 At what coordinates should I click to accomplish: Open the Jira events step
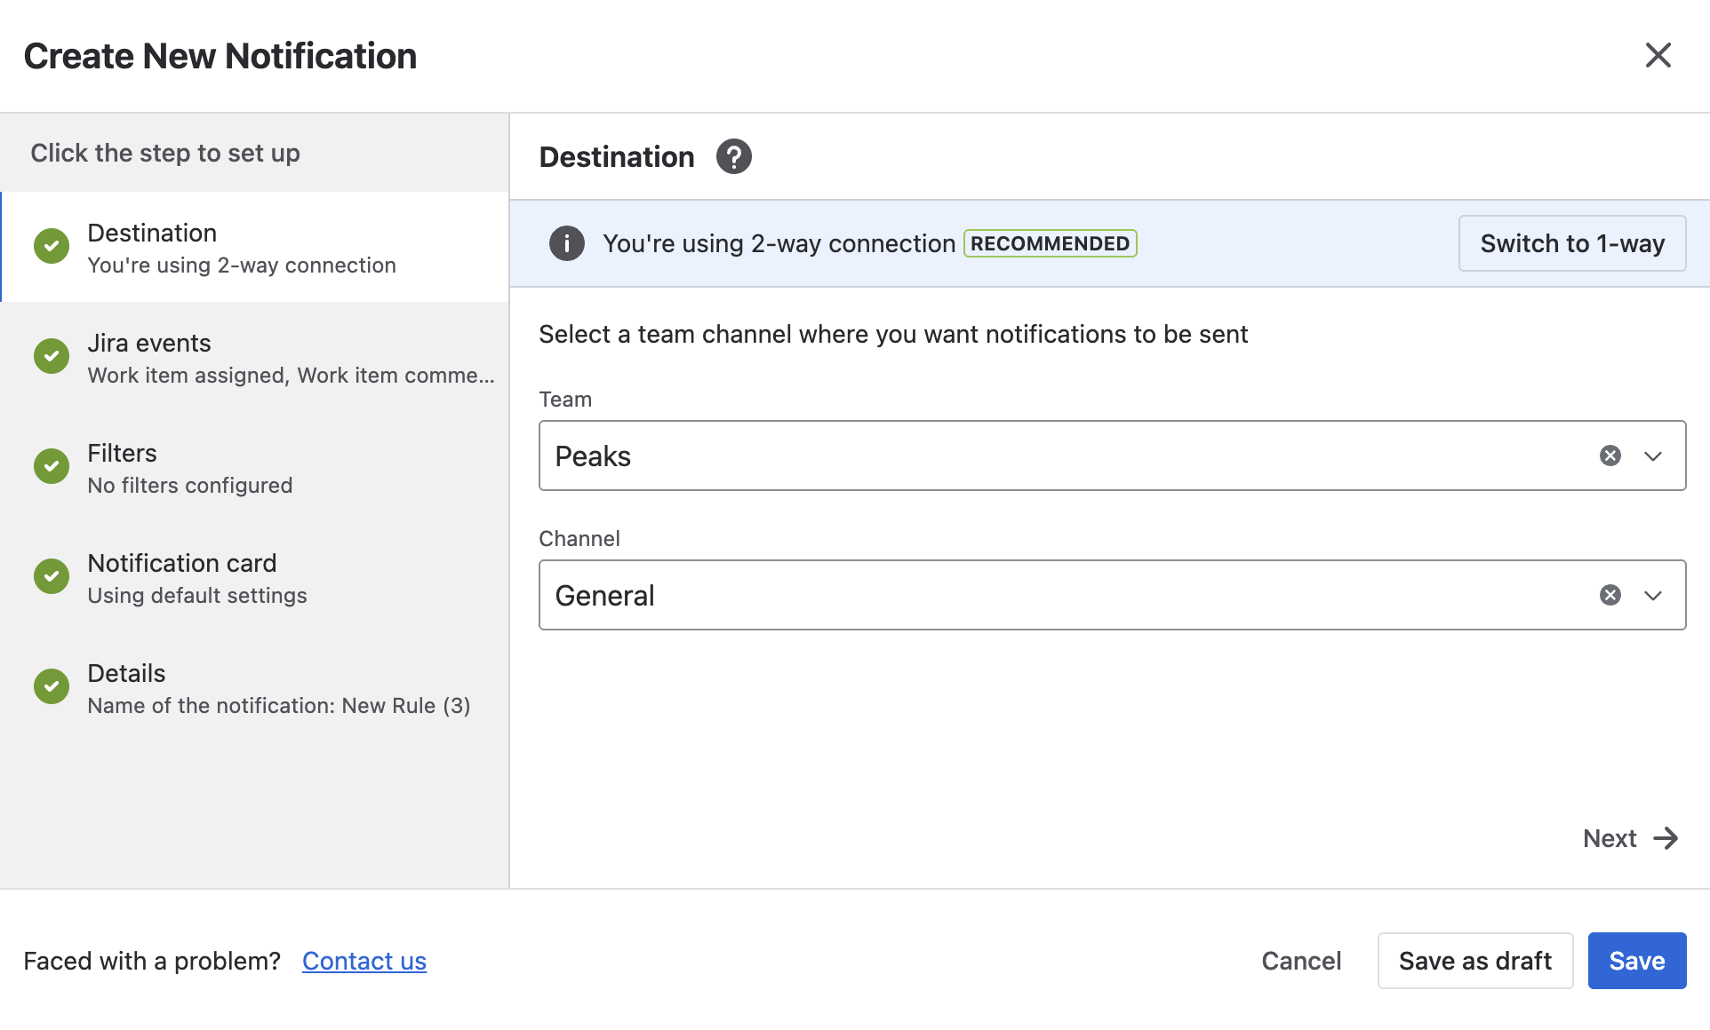coord(255,357)
